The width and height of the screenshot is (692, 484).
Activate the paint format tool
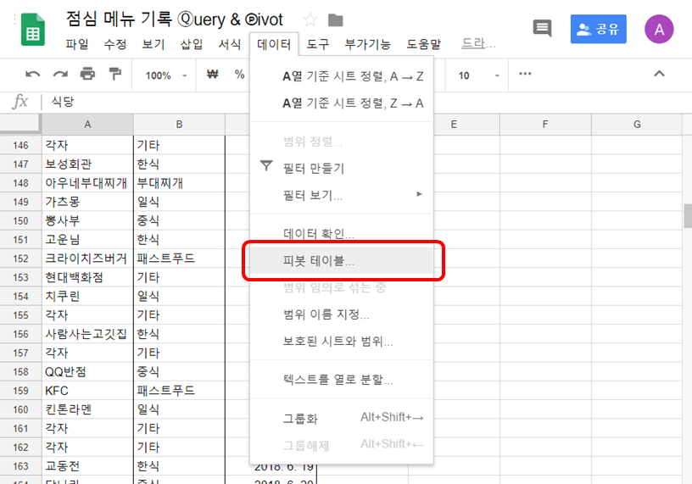[x=114, y=74]
